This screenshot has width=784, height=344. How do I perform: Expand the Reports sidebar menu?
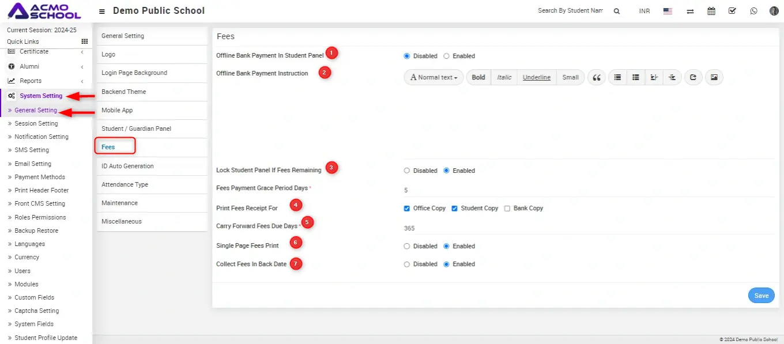tap(46, 81)
